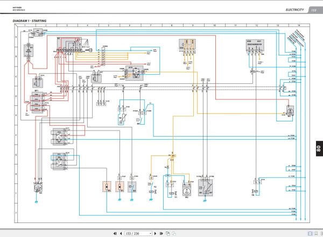Click the DIAGRAM 1 - STARTING title
This screenshot has height=237, width=323.
tap(30, 21)
